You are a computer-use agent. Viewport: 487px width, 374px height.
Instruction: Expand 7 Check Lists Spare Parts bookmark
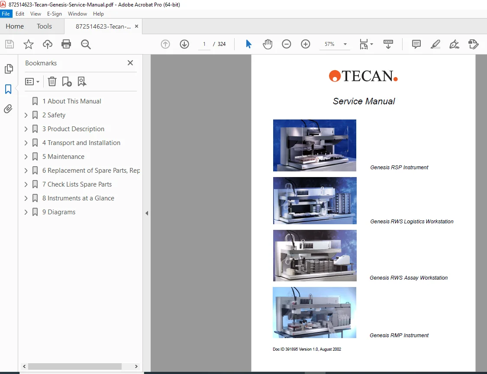click(x=26, y=184)
